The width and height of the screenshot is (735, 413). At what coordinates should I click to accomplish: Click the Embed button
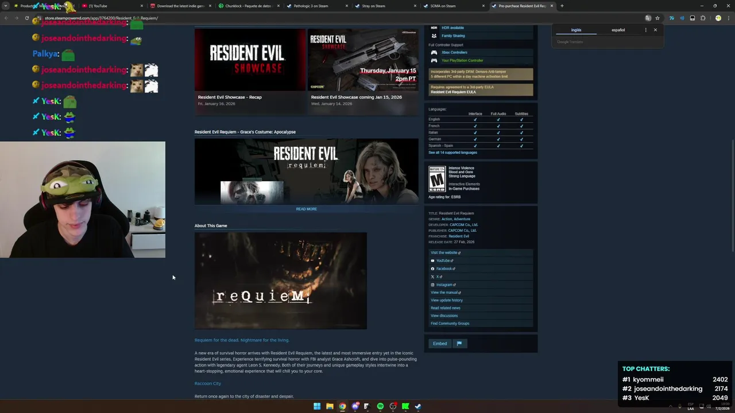pyautogui.click(x=440, y=344)
